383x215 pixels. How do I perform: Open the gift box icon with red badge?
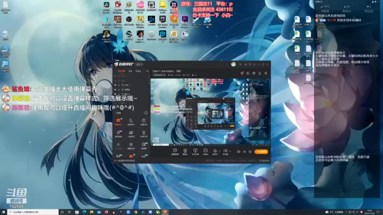coord(242,73)
